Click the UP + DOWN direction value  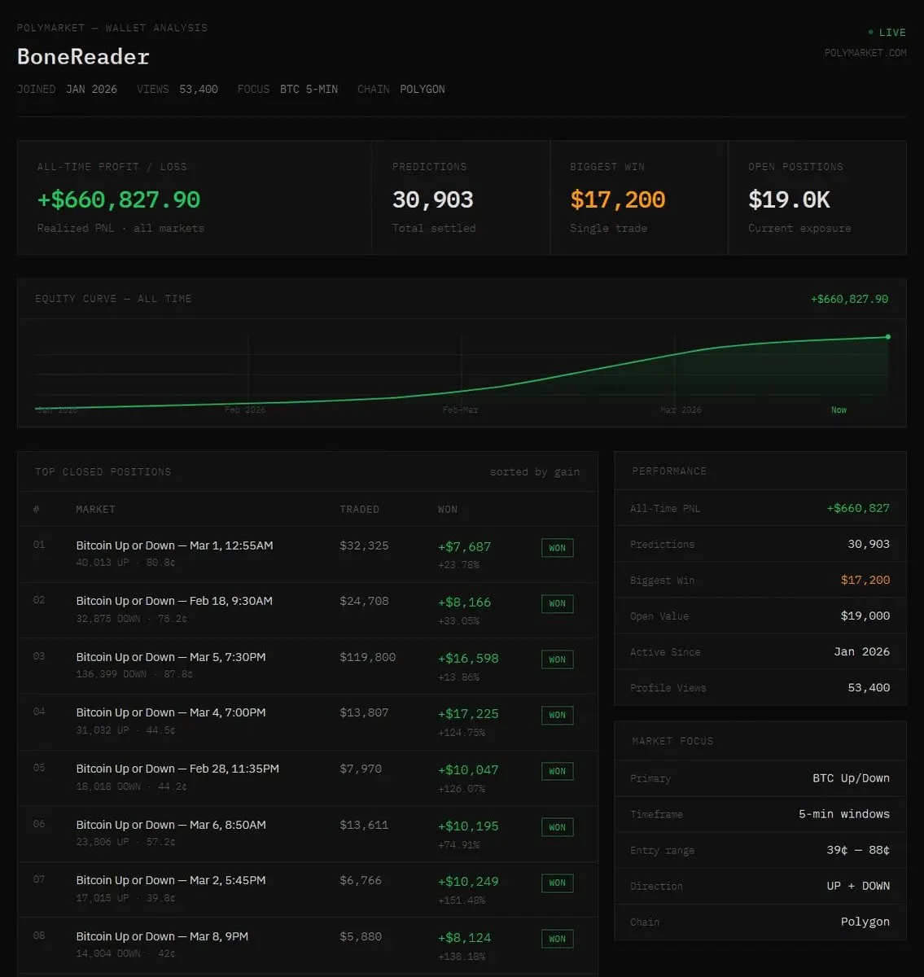coord(858,886)
